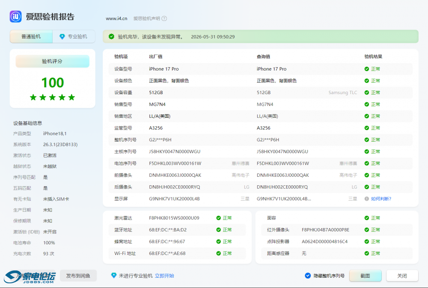Viewport: 428px width, 288px height.
Task: Click 激光雷达 serial F8PHK8015WS0000U09
Action: click(x=174, y=218)
